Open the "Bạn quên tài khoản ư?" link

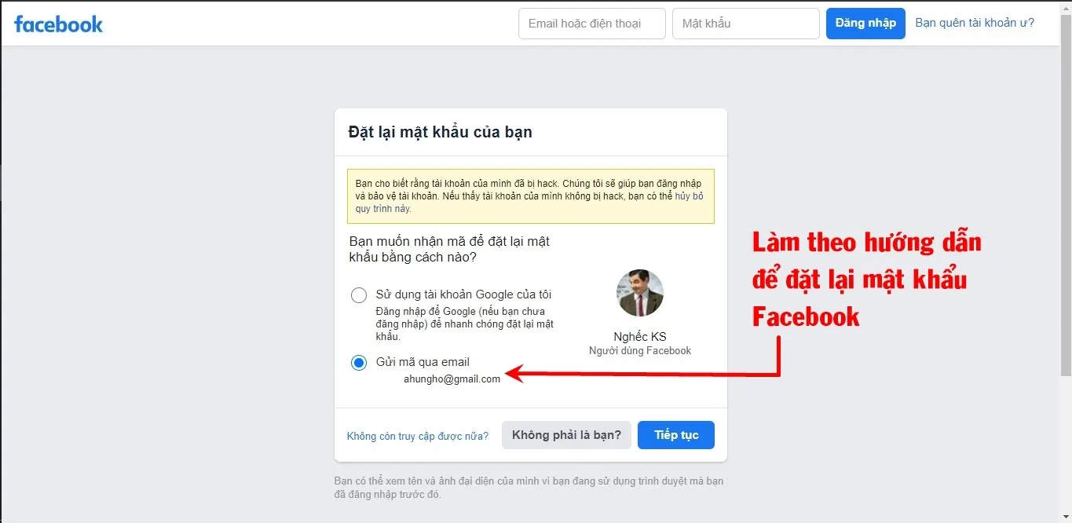(975, 23)
